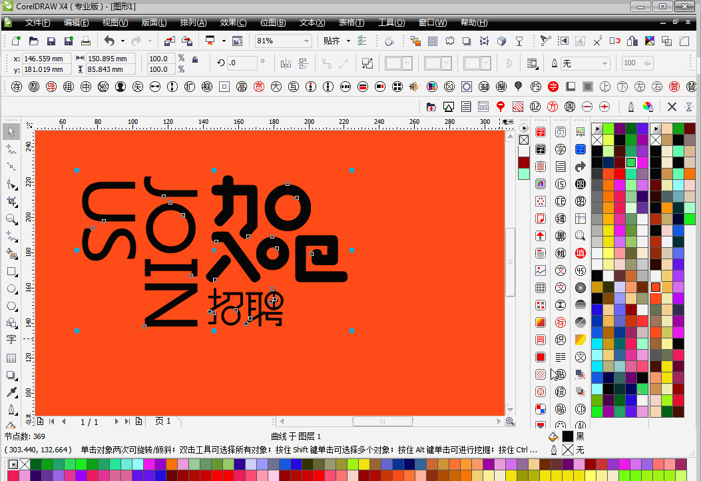The width and height of the screenshot is (701, 481).
Task: Toggle the mirror horizontally button
Action: (286, 63)
